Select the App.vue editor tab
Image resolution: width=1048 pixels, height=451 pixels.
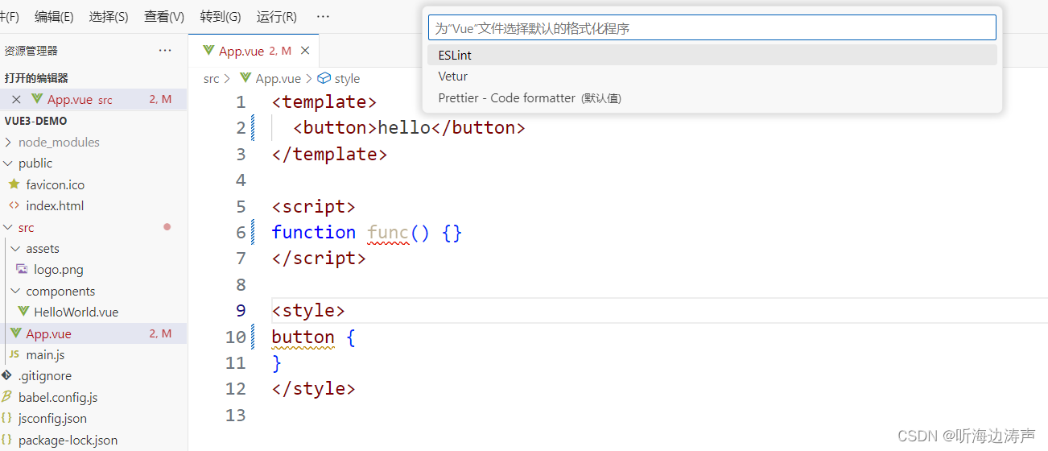click(x=254, y=51)
